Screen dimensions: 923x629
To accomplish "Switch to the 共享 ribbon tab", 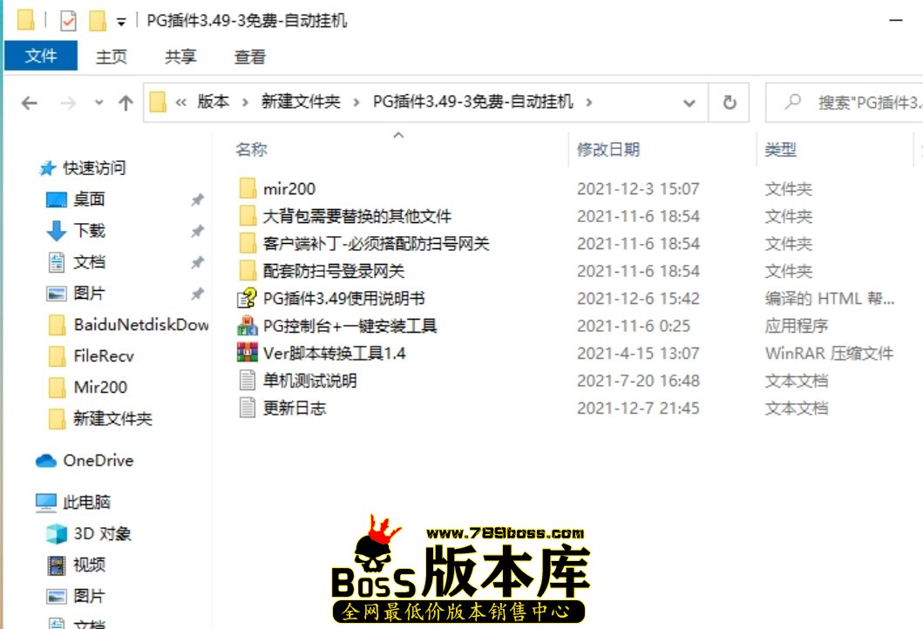I will coord(180,57).
